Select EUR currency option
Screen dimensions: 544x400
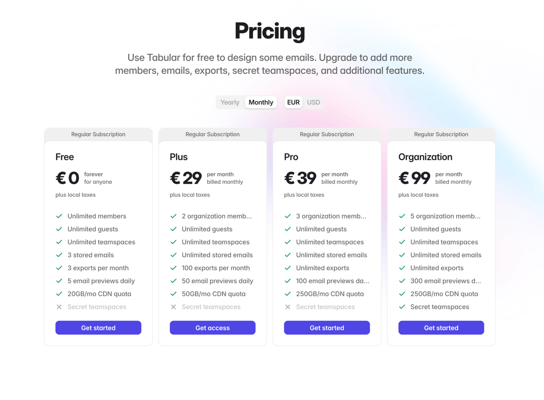pyautogui.click(x=293, y=102)
